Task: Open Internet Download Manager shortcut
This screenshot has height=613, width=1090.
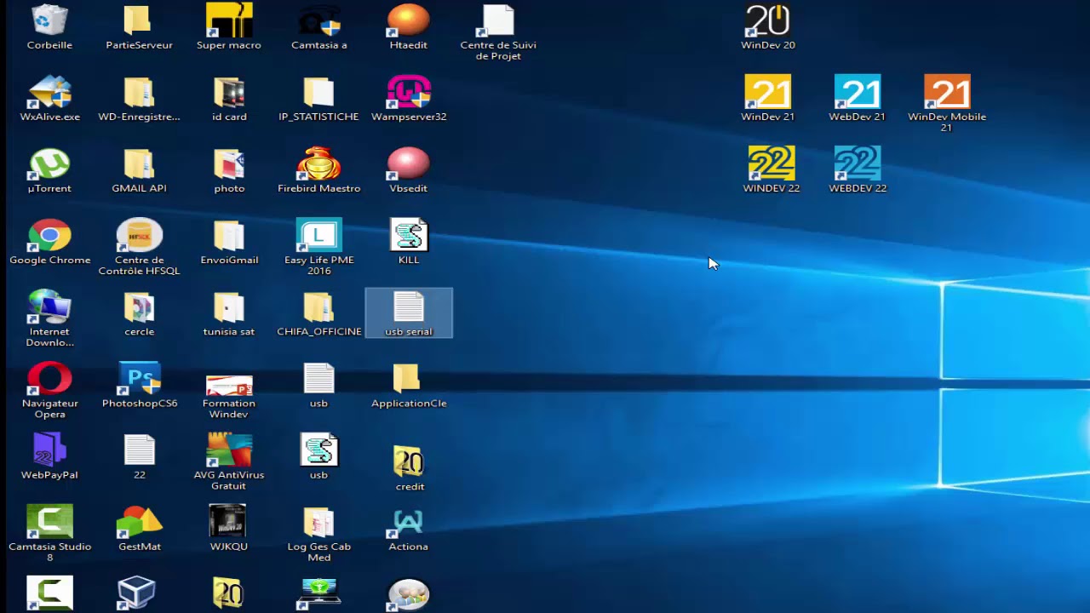Action: tap(49, 318)
